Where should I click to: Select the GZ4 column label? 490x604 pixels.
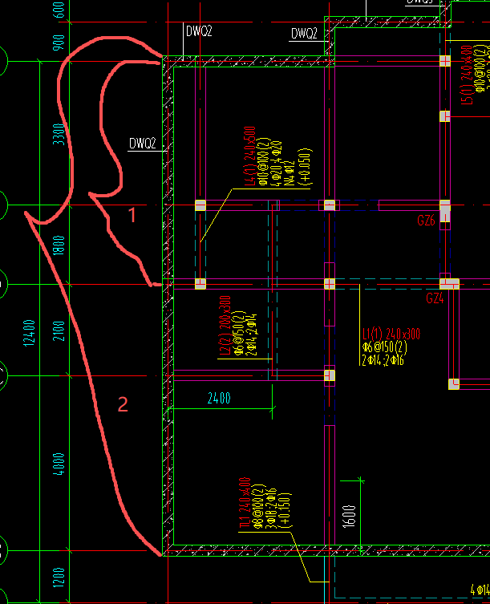point(435,298)
